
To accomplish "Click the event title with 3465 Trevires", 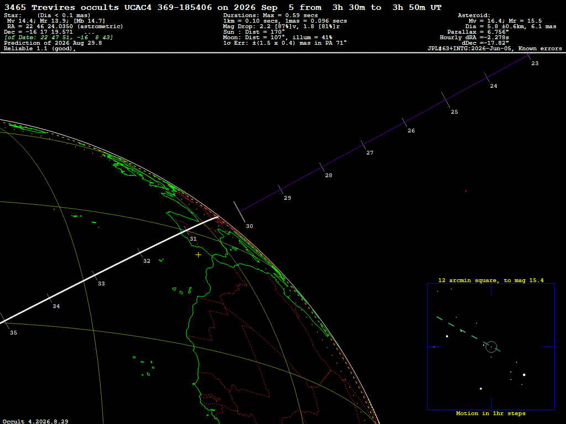I will (x=223, y=7).
